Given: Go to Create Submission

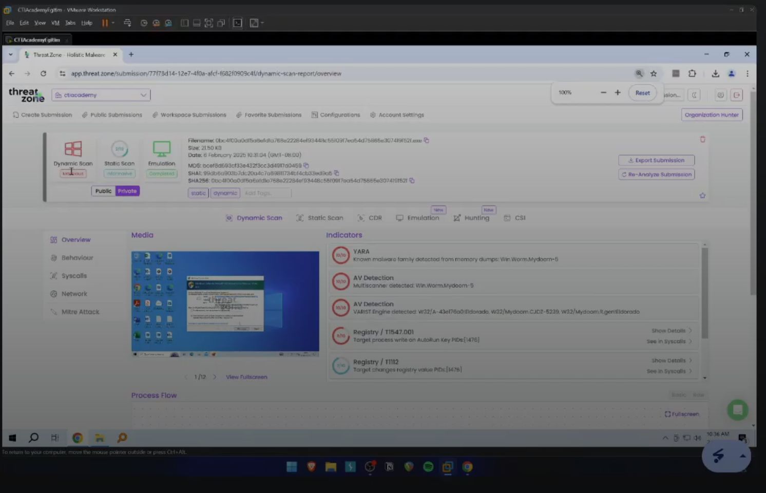Looking at the screenshot, I should (x=42, y=115).
